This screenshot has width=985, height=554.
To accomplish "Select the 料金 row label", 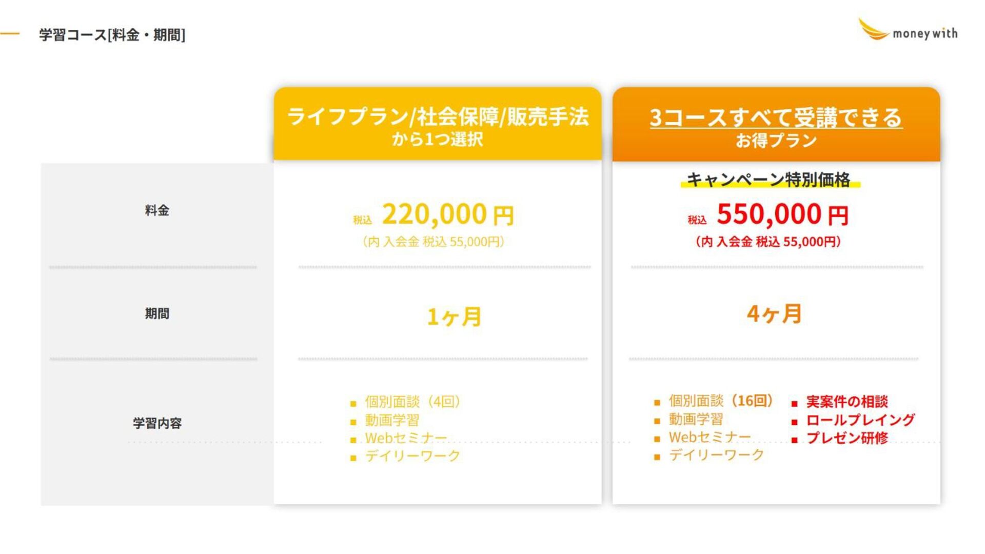I will coord(157,210).
